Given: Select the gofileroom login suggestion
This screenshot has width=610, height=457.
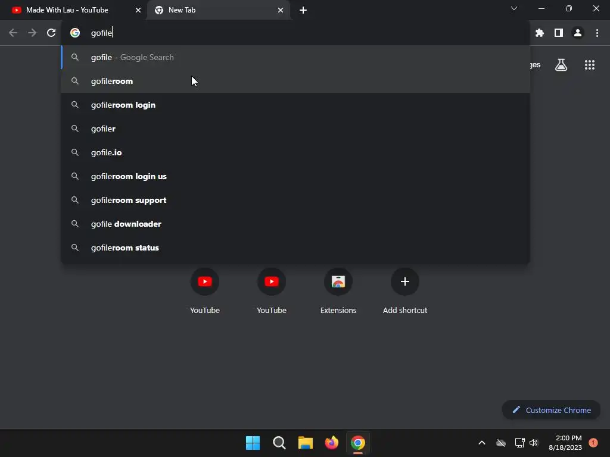Looking at the screenshot, I should click(295, 105).
